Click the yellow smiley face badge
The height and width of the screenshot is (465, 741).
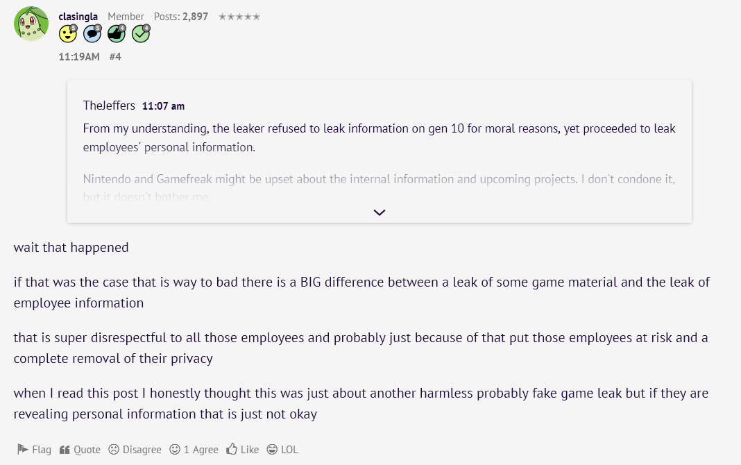pyautogui.click(x=68, y=33)
